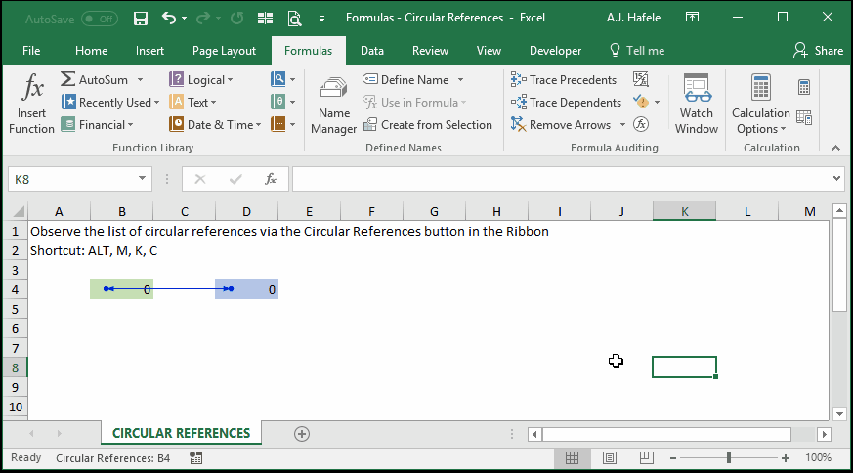The image size is (853, 473).
Task: Open Logical functions list
Action: tap(200, 79)
